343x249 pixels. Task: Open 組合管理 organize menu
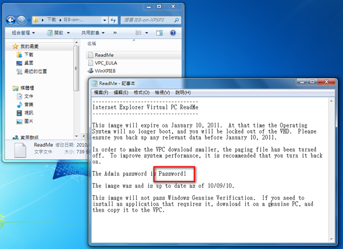coord(23,33)
